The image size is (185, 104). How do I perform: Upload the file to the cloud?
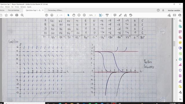pos(12,15)
